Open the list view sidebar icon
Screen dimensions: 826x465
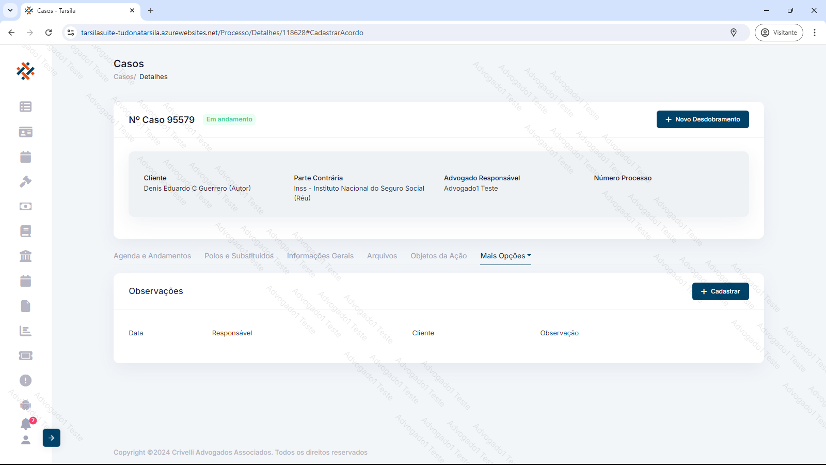(25, 106)
